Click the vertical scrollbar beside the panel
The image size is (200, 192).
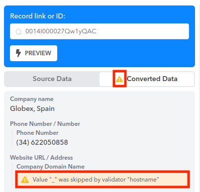pos(199,96)
